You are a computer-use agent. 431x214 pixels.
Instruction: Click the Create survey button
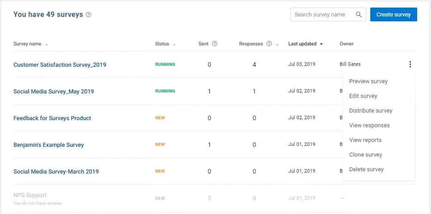pos(393,15)
